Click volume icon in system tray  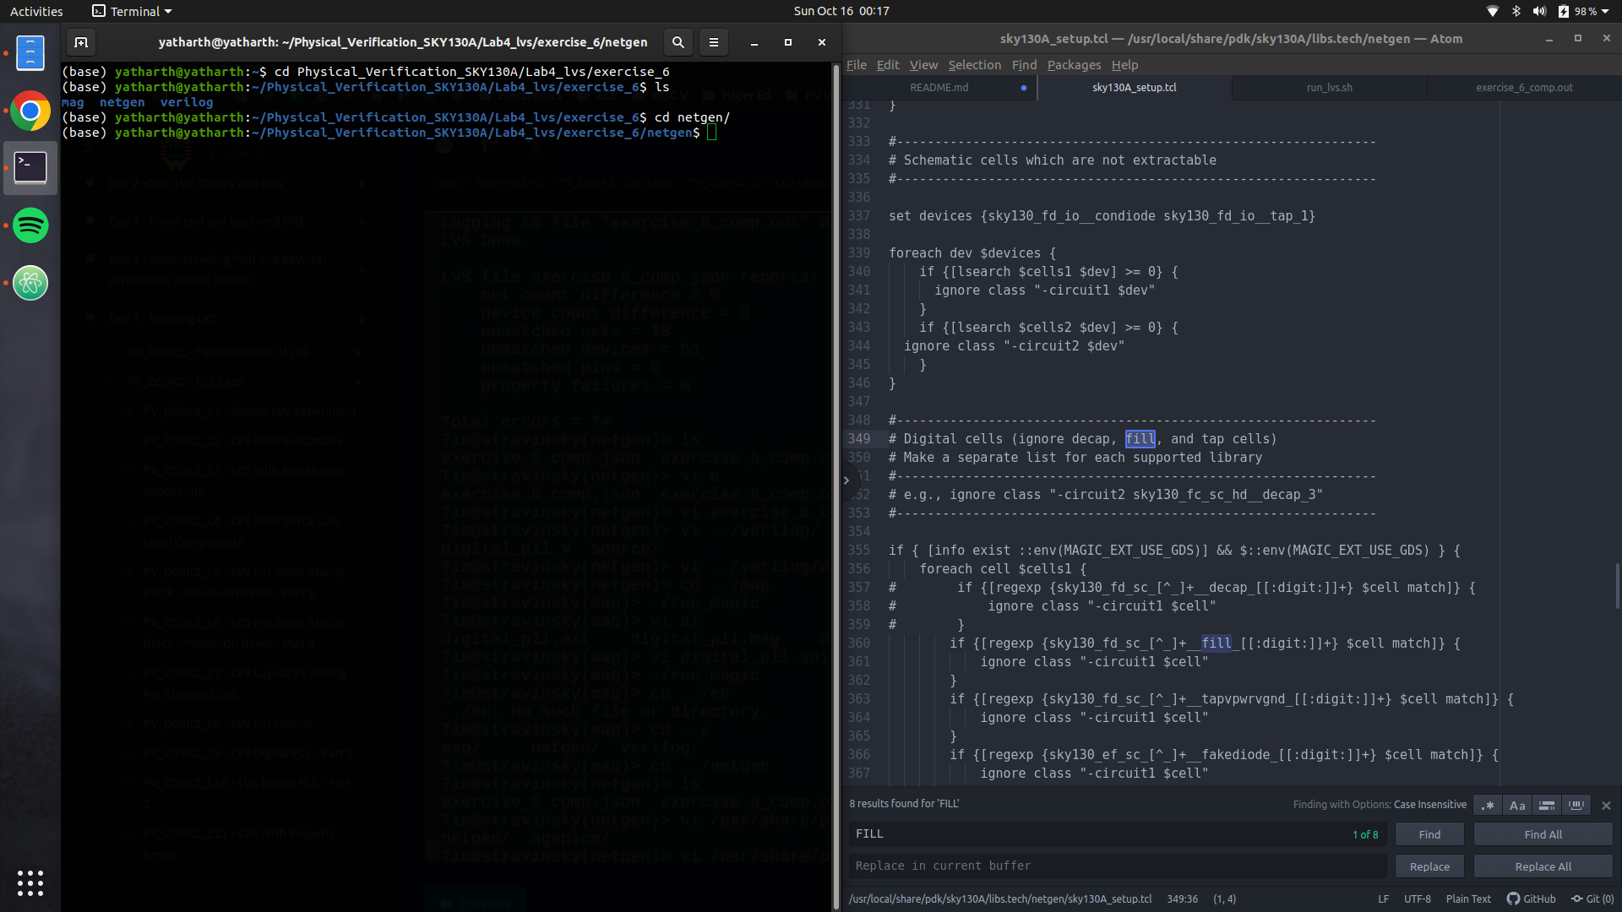pos(1539,11)
